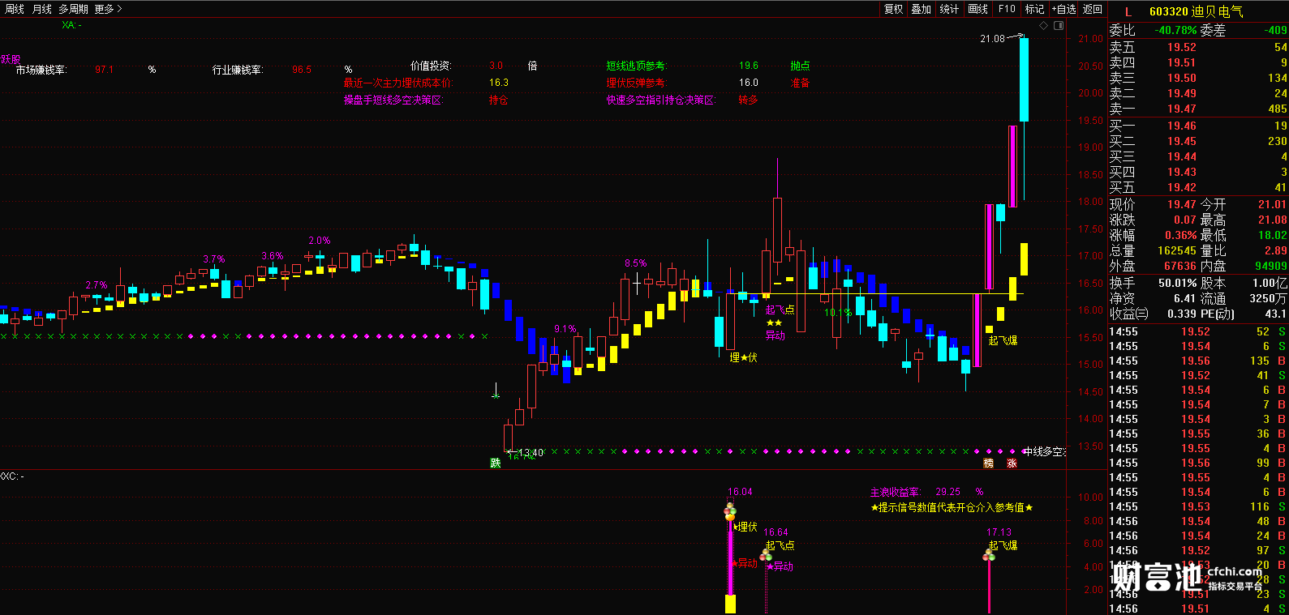The height and width of the screenshot is (615, 1289).
Task: Click 总量 value 162545
Action: (1176, 251)
